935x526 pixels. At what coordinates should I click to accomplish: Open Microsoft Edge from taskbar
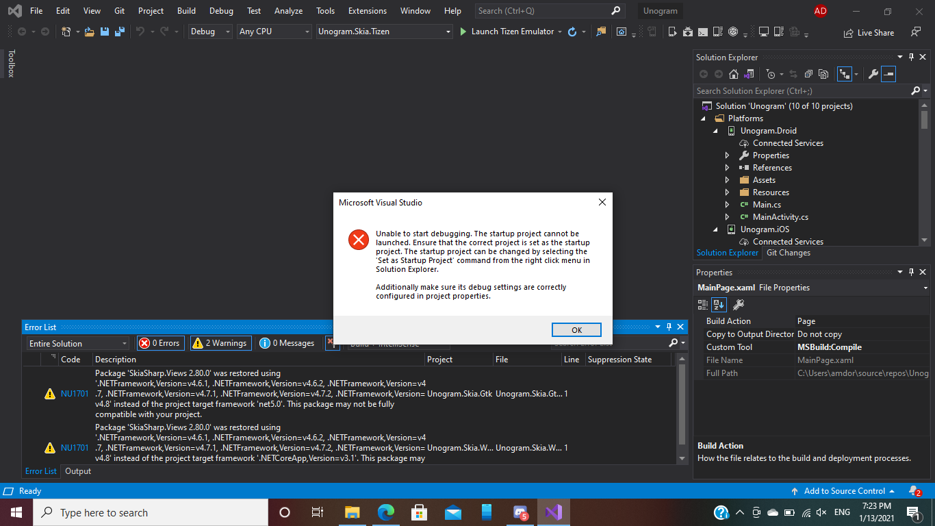tap(386, 512)
